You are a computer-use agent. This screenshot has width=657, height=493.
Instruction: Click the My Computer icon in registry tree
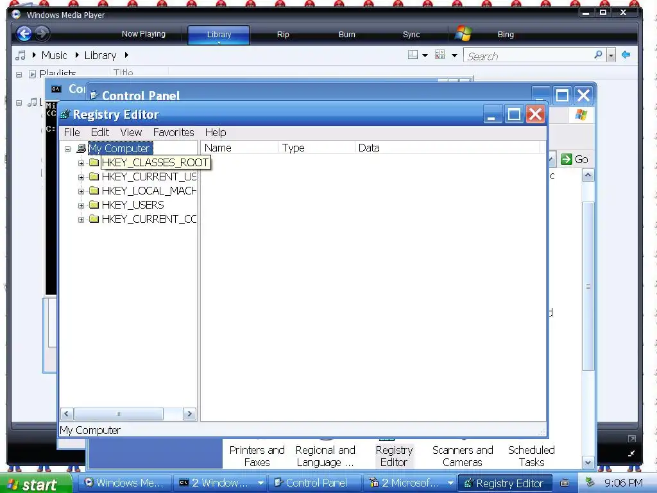[x=81, y=148]
